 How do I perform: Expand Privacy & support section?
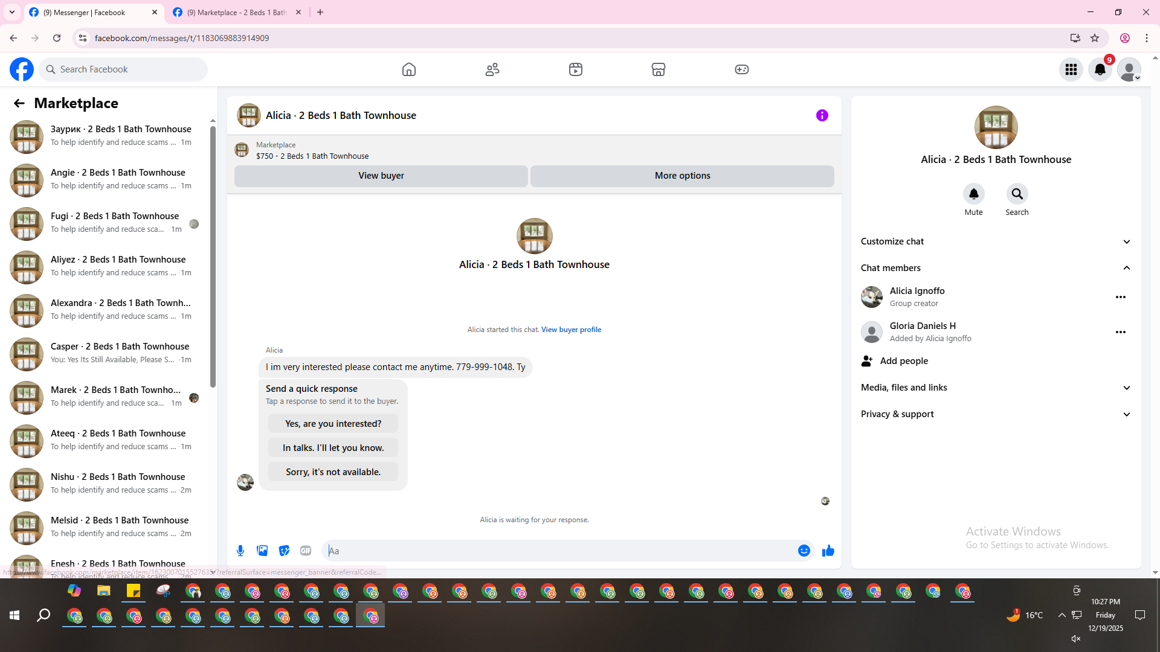(1126, 414)
